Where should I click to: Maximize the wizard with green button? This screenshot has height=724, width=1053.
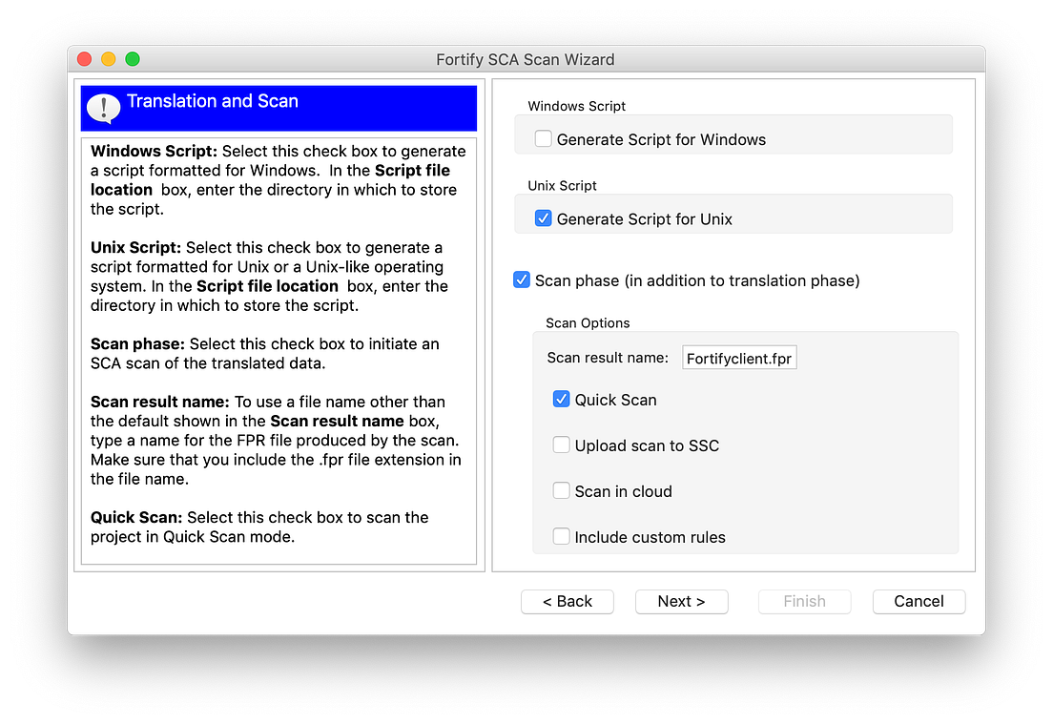pyautogui.click(x=133, y=59)
